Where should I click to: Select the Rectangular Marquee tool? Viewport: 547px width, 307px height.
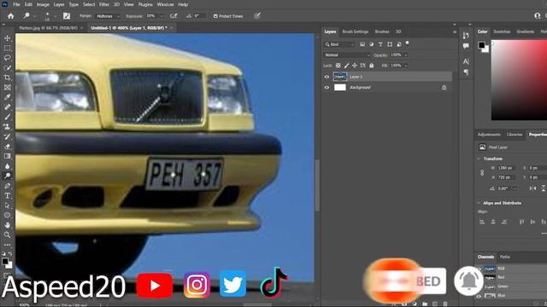tap(8, 48)
